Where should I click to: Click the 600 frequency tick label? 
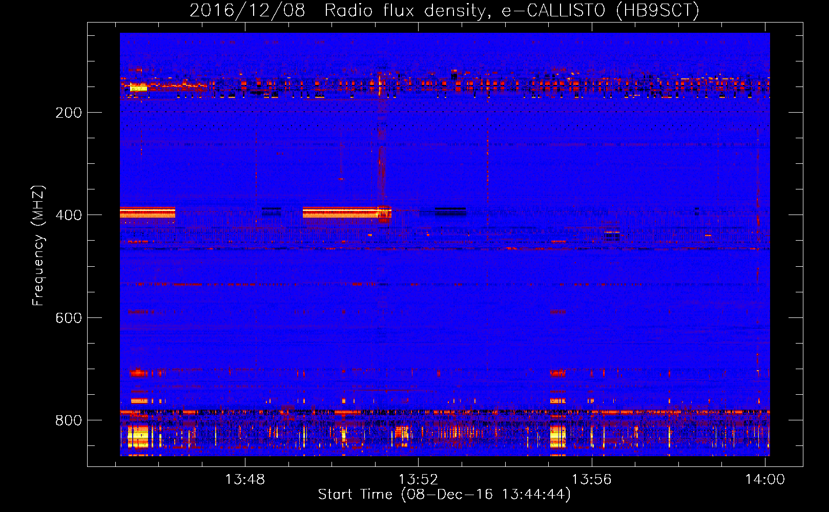69,318
